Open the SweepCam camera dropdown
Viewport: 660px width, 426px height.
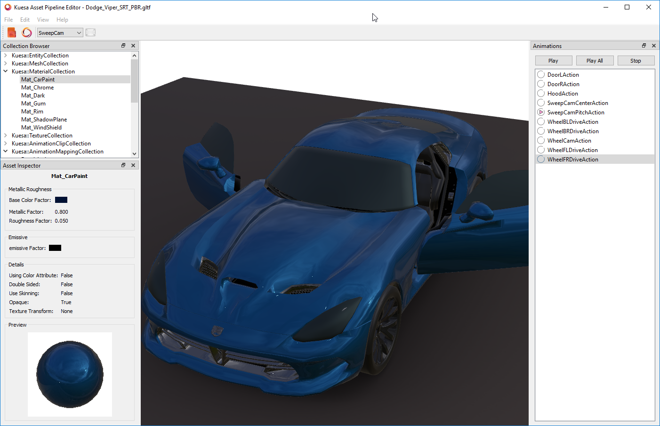(x=60, y=33)
